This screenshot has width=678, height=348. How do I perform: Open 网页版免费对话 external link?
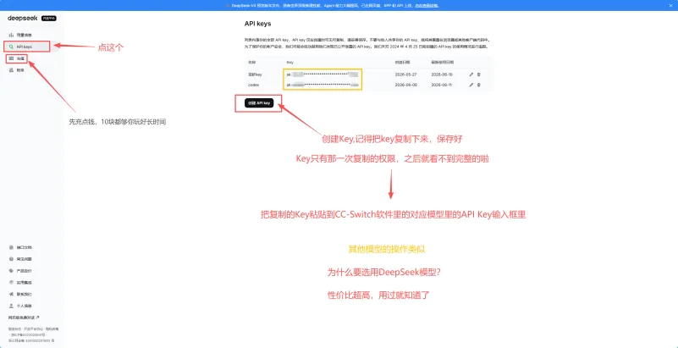point(24,318)
